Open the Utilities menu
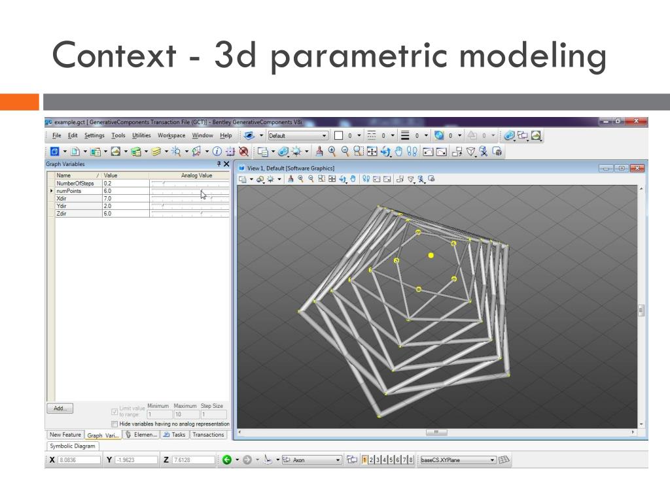This screenshot has width=670, height=502. click(141, 135)
